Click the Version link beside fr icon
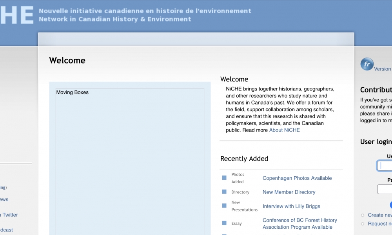This screenshot has width=392, height=235. pos(383,69)
